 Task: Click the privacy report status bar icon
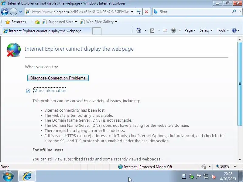(204, 167)
